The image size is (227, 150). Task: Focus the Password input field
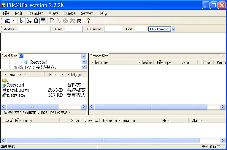pyautogui.click(x=113, y=29)
